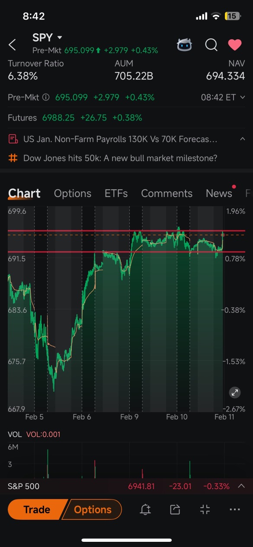
Task: Add a price alert bell icon
Action: 145,510
